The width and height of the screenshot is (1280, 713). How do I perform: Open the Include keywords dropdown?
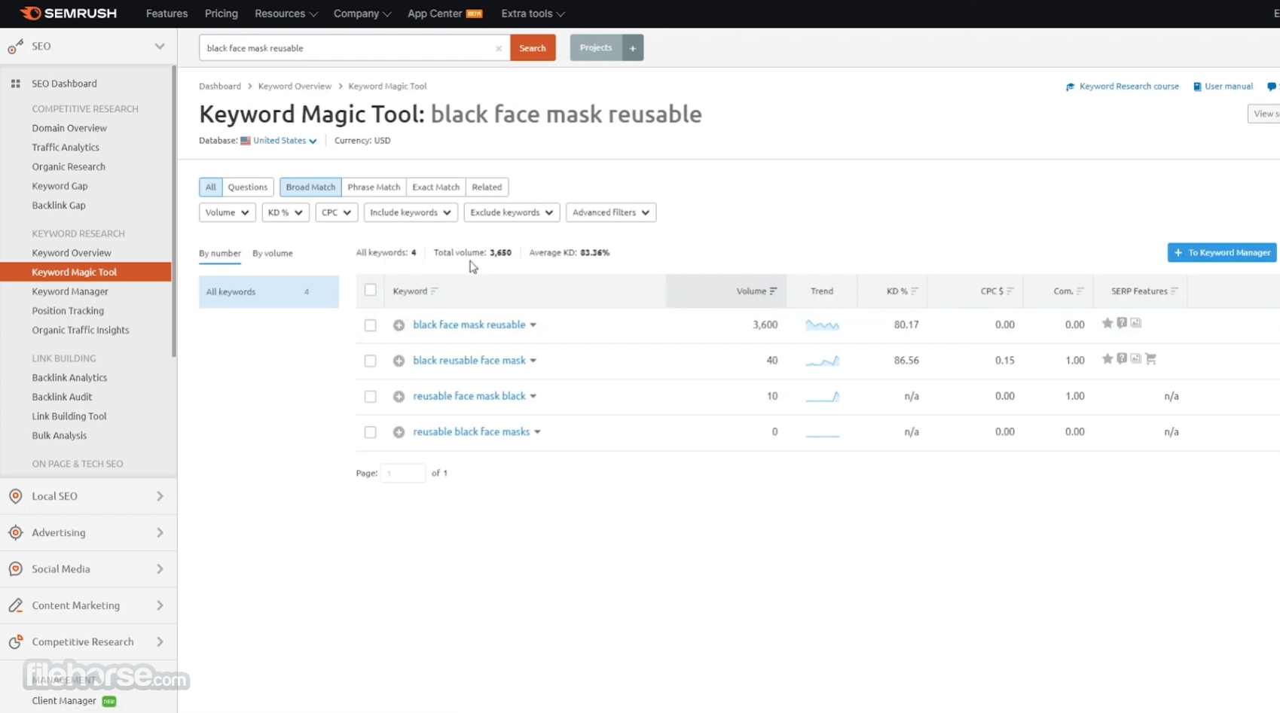click(411, 212)
